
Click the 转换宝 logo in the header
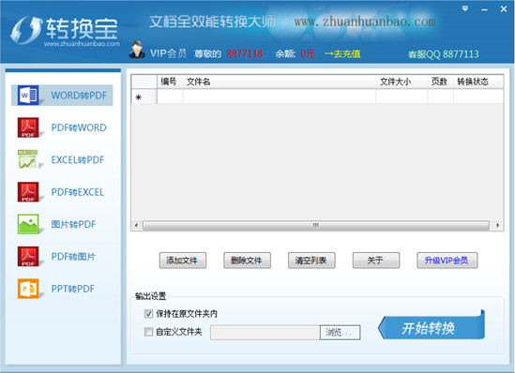(65, 31)
